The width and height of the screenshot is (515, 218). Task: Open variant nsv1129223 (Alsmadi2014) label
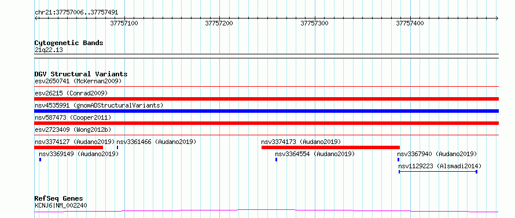[x=440, y=166]
